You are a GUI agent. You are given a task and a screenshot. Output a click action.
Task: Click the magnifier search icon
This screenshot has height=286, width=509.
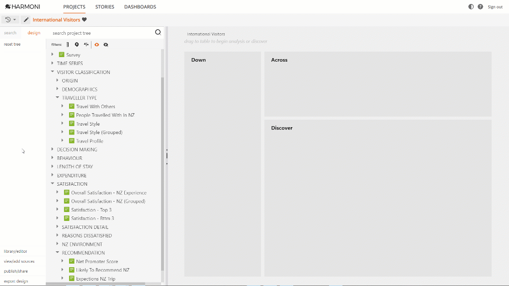(x=158, y=32)
